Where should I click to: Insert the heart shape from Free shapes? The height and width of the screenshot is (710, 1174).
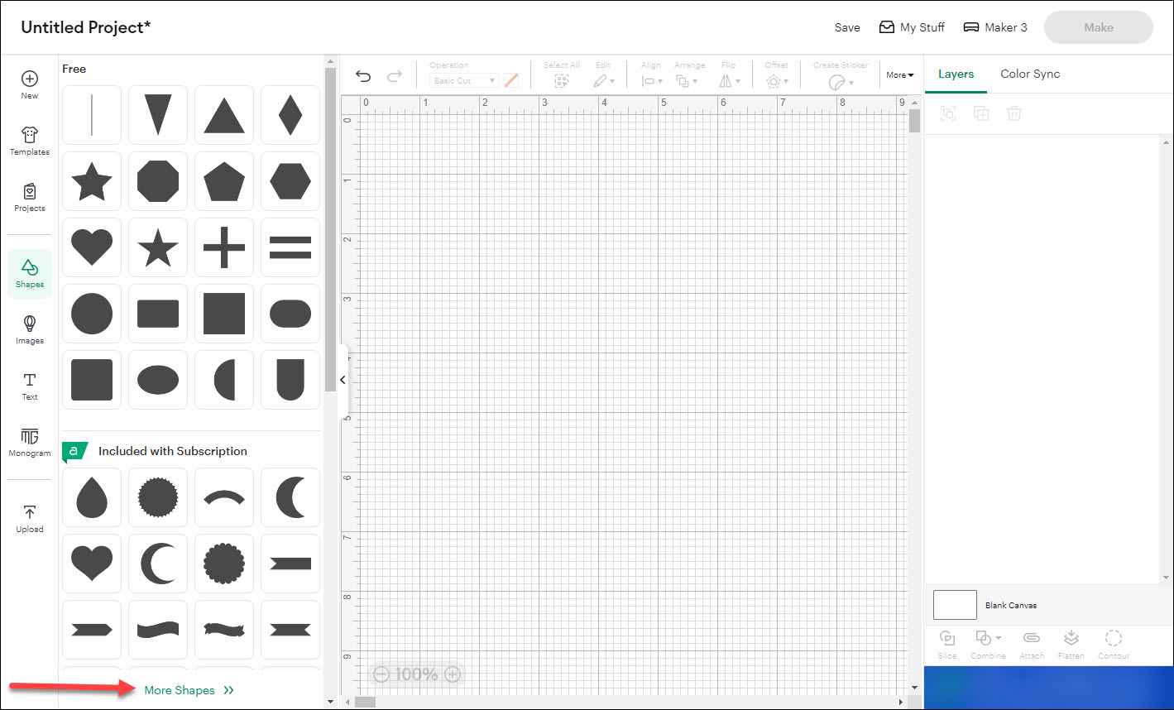tap(91, 247)
